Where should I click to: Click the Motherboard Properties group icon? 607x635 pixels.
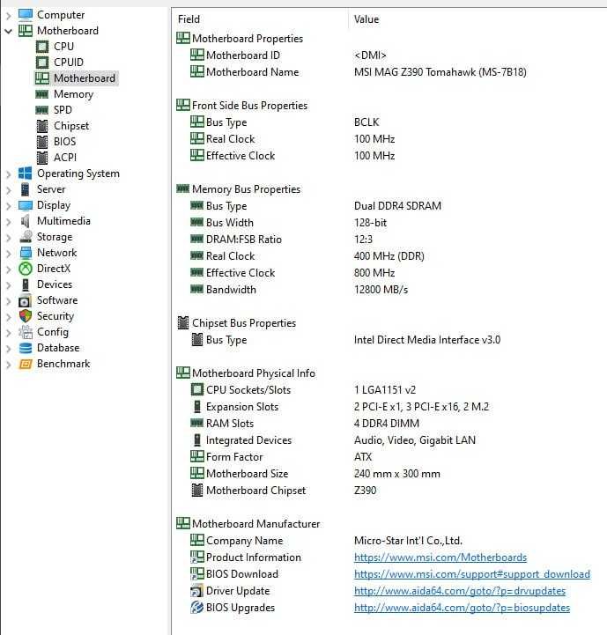[183, 38]
